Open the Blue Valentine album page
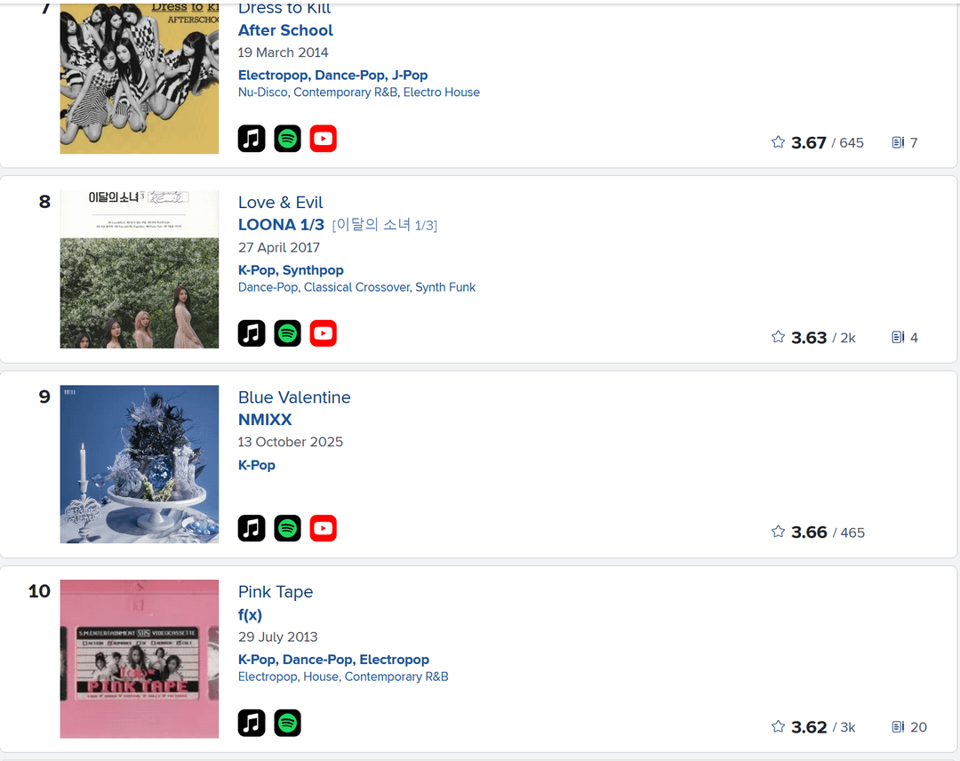The height and width of the screenshot is (761, 960). 294,397
